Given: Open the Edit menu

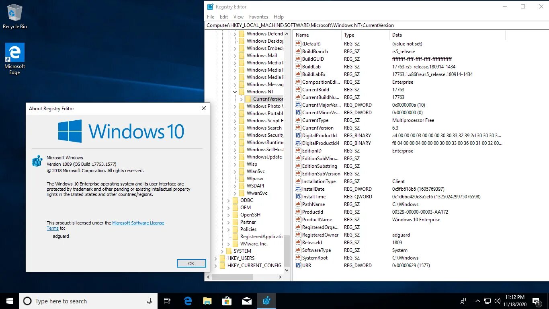Looking at the screenshot, I should tap(224, 17).
